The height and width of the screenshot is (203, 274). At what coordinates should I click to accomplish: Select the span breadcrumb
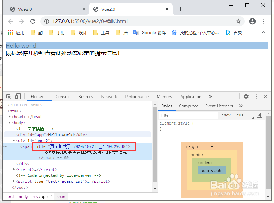(61, 197)
